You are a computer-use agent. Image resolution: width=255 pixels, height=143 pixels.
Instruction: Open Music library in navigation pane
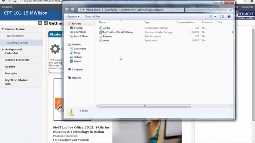coord(77,53)
